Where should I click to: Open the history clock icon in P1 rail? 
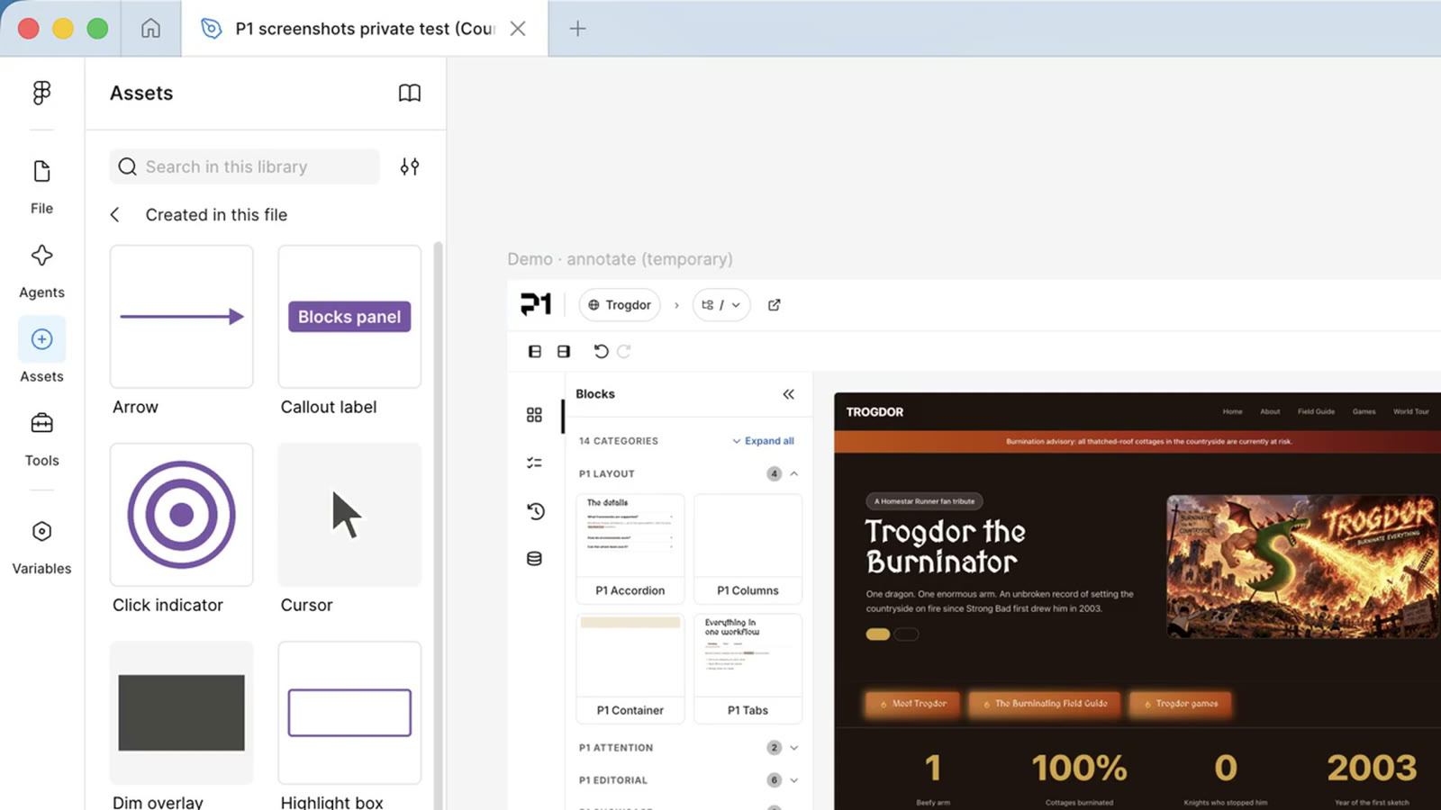(x=535, y=511)
